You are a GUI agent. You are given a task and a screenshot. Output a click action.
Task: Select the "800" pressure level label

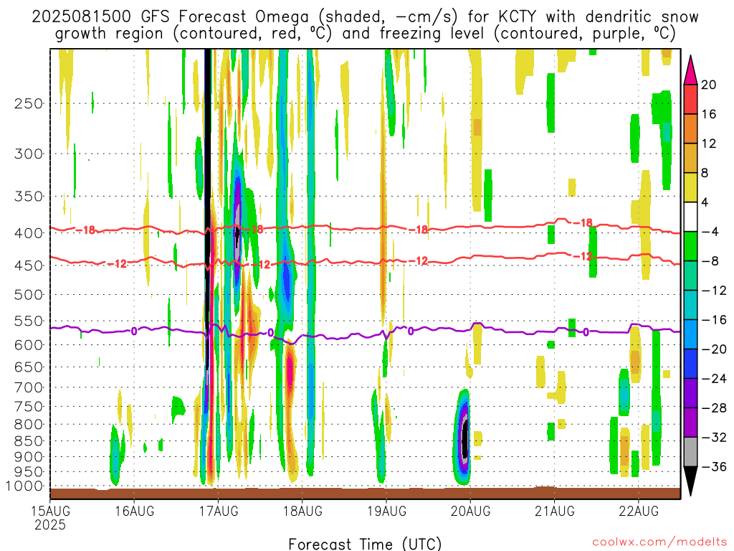click(x=29, y=424)
